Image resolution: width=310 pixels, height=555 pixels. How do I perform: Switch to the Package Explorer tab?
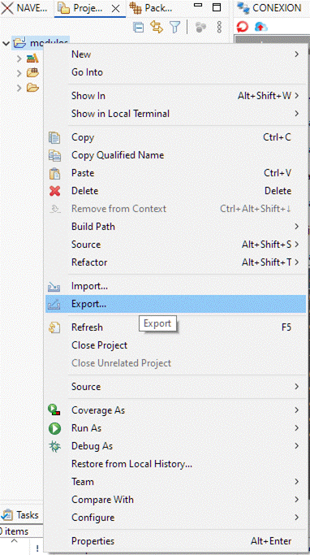point(150,8)
